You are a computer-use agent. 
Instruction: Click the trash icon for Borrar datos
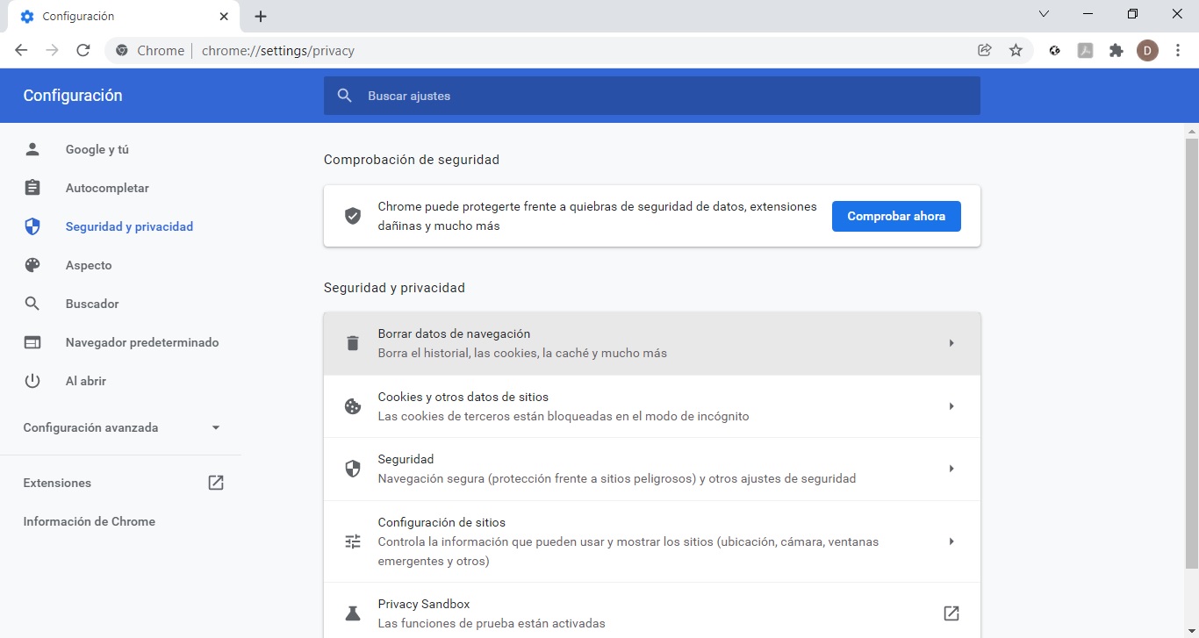[353, 343]
